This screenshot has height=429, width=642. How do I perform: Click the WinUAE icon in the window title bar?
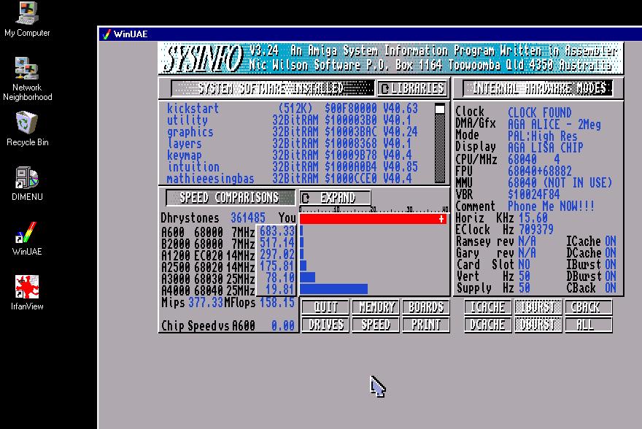coord(107,34)
